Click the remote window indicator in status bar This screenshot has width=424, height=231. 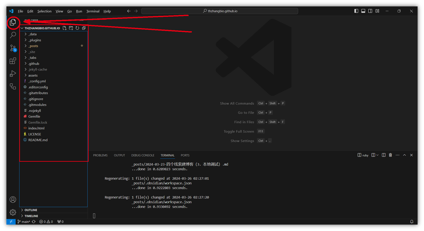pos(11,222)
